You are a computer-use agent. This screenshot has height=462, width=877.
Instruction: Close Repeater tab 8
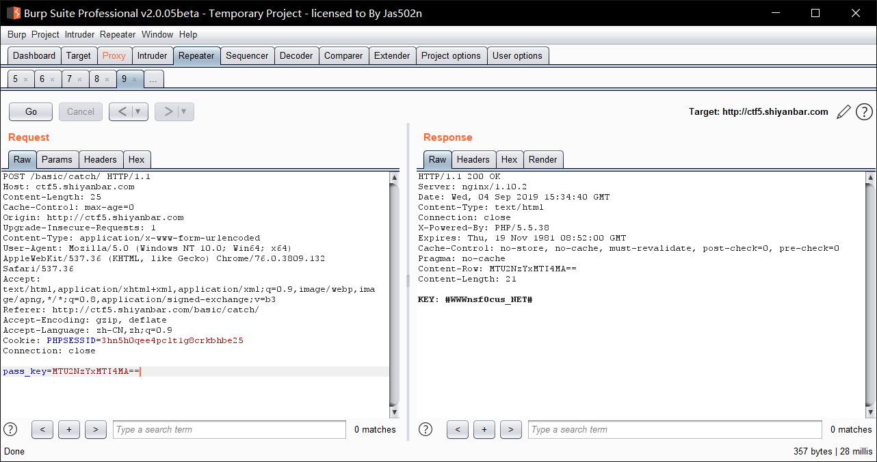[107, 79]
